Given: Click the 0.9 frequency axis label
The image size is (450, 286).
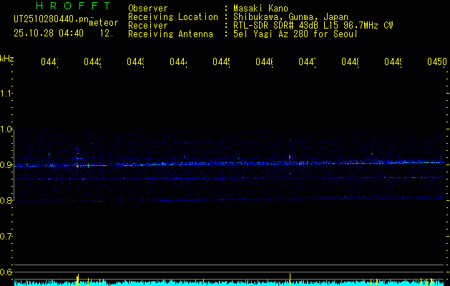Looking at the screenshot, I should [7, 165].
